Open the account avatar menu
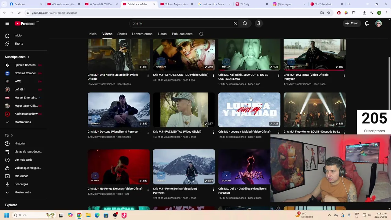 tap(378, 24)
